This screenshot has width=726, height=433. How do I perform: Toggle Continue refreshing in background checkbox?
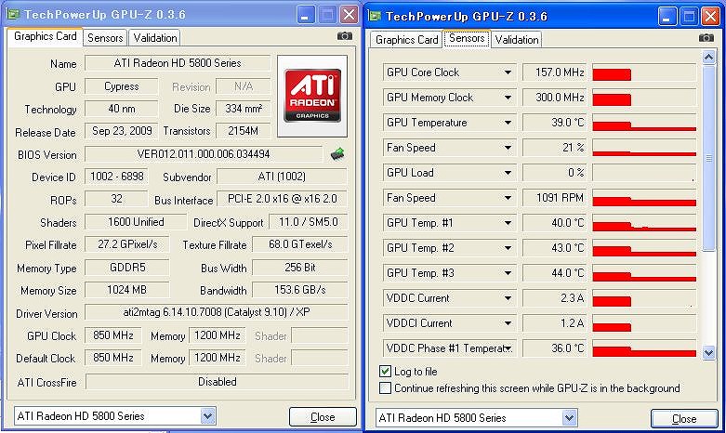point(385,387)
